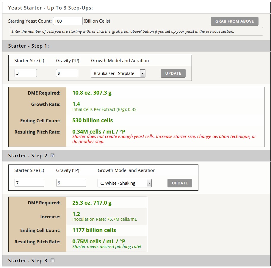Click the 530 billion cells result
Viewport: 271px width, 268px height.
coord(93,120)
